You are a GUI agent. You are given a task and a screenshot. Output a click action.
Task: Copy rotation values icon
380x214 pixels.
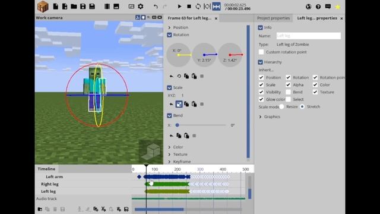click(x=186, y=76)
